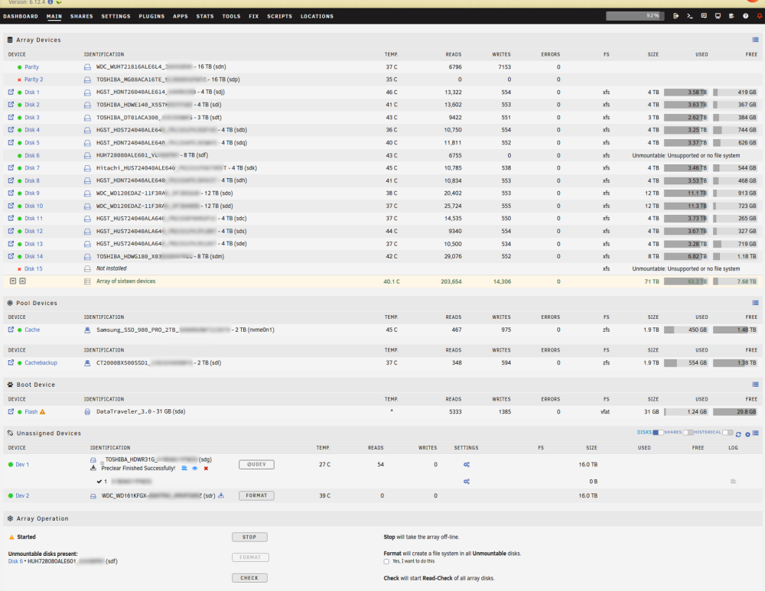Open Dev 1 preclear log lines icon

click(x=184, y=468)
